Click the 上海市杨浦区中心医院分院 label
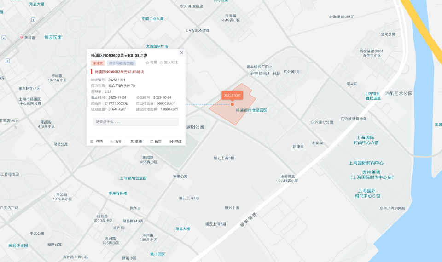 pos(30,101)
